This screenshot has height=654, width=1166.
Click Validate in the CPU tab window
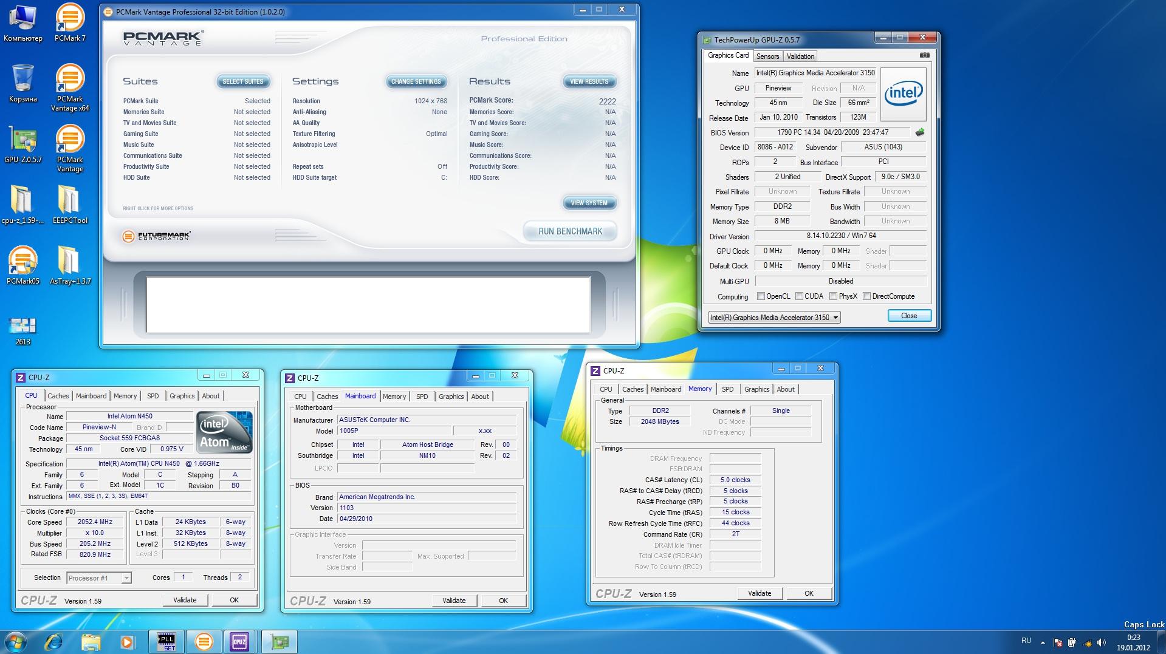pyautogui.click(x=185, y=600)
